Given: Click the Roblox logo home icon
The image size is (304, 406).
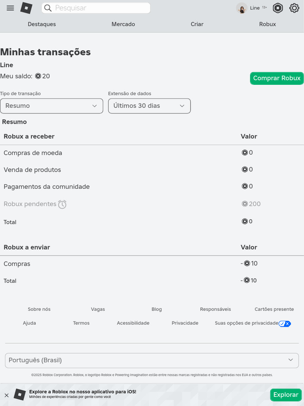Looking at the screenshot, I should pyautogui.click(x=26, y=8).
